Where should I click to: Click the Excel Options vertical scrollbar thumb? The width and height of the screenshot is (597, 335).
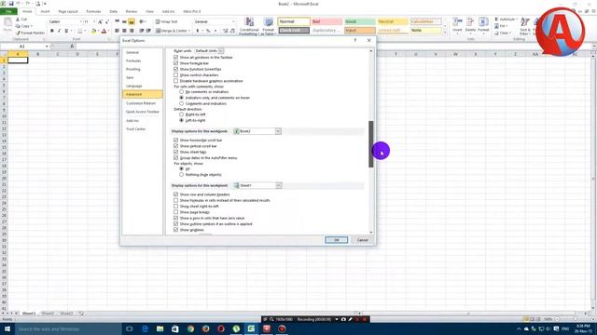(371, 144)
